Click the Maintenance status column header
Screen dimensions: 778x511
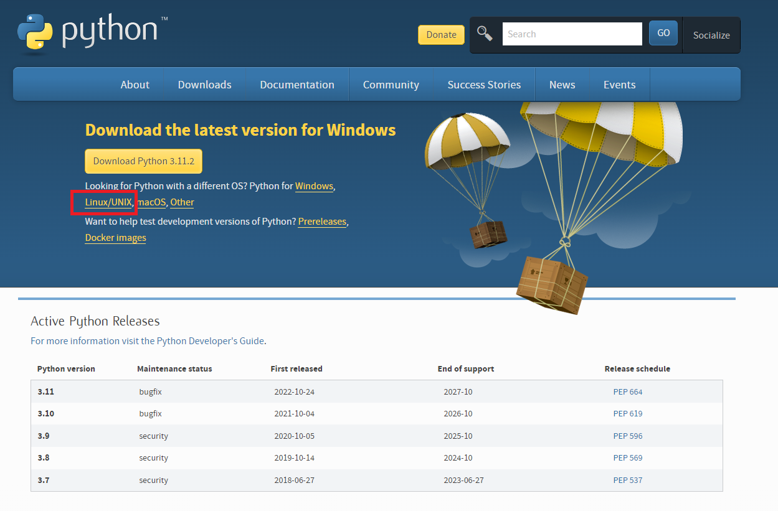pos(174,369)
